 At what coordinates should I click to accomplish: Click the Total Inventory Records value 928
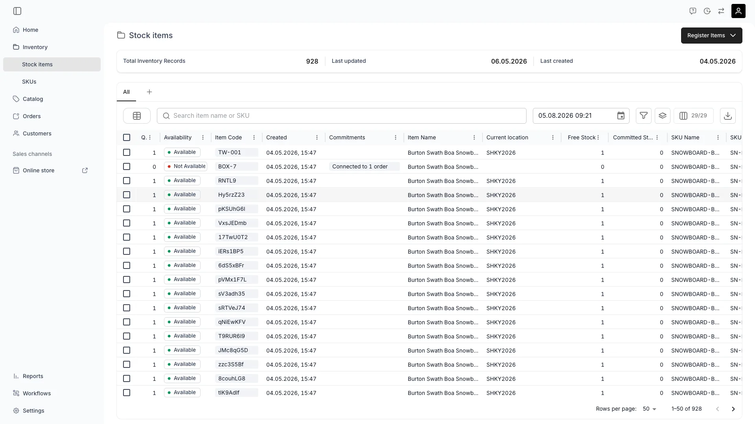pos(312,61)
